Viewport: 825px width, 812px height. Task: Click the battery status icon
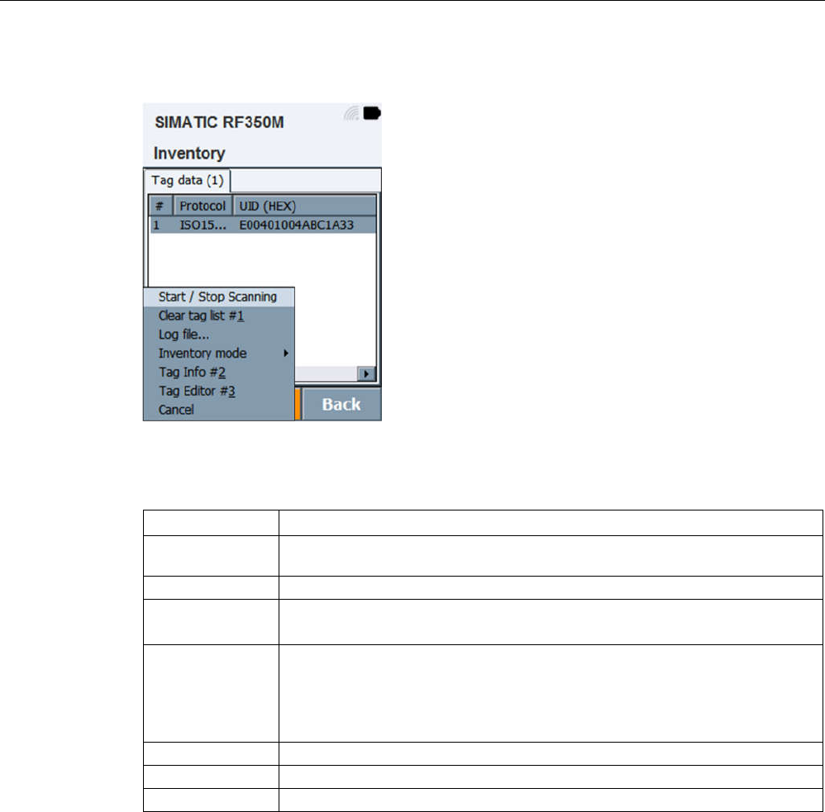click(x=372, y=113)
